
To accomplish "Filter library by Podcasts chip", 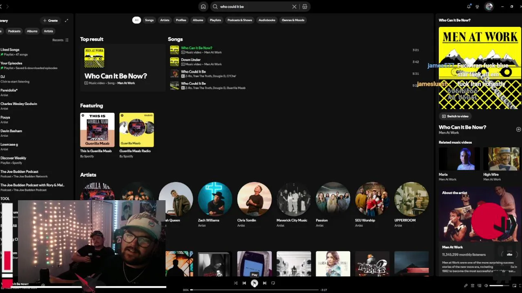I will [14, 31].
